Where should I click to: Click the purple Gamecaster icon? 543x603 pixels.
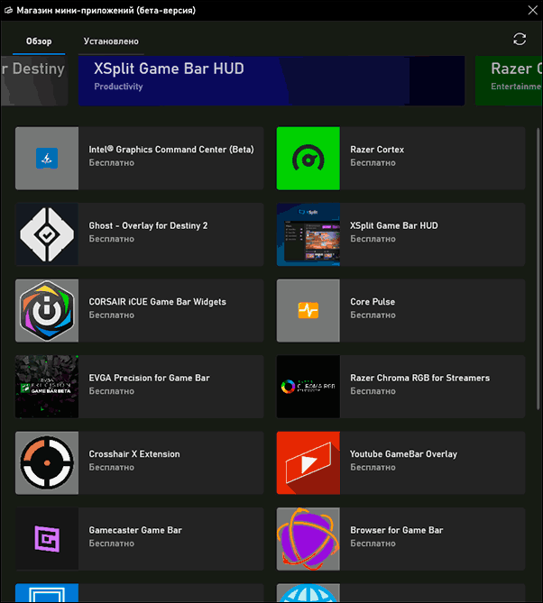47,539
